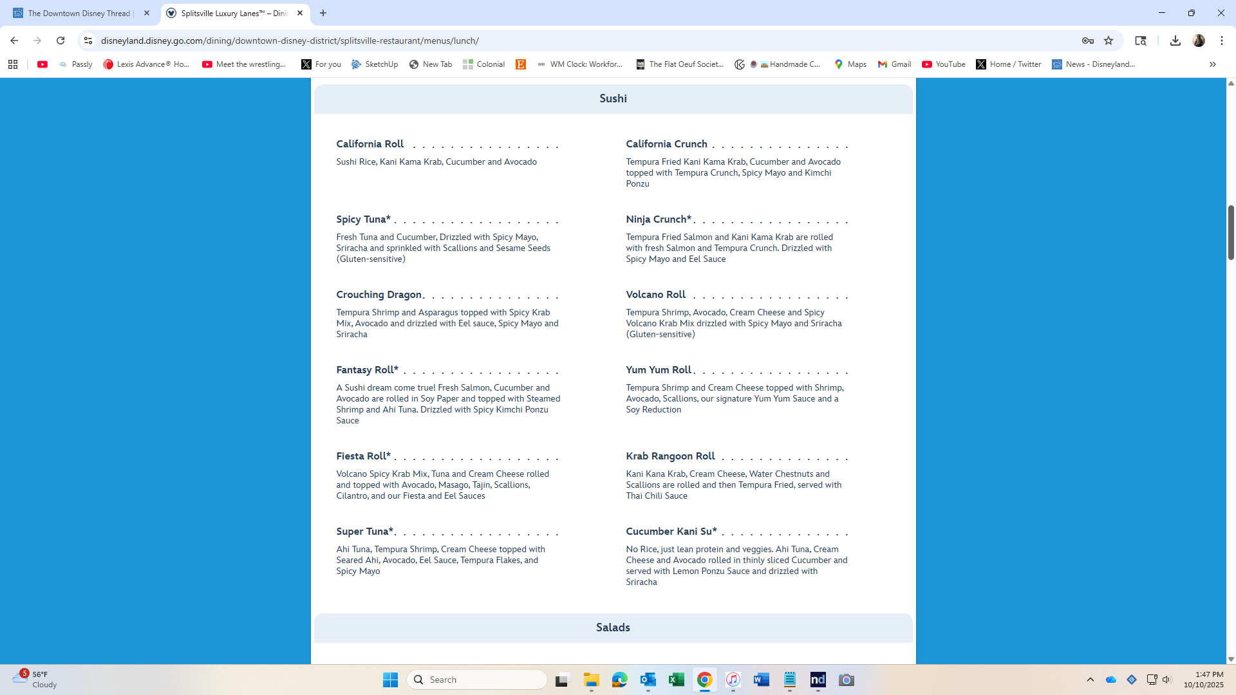1236x695 pixels.
Task: Open the News - Disneyland bookmark
Action: (1093, 64)
